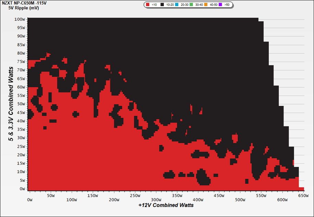The image size is (314, 217).
Task: Click the '35W' y-axis label
Action: click(21, 130)
